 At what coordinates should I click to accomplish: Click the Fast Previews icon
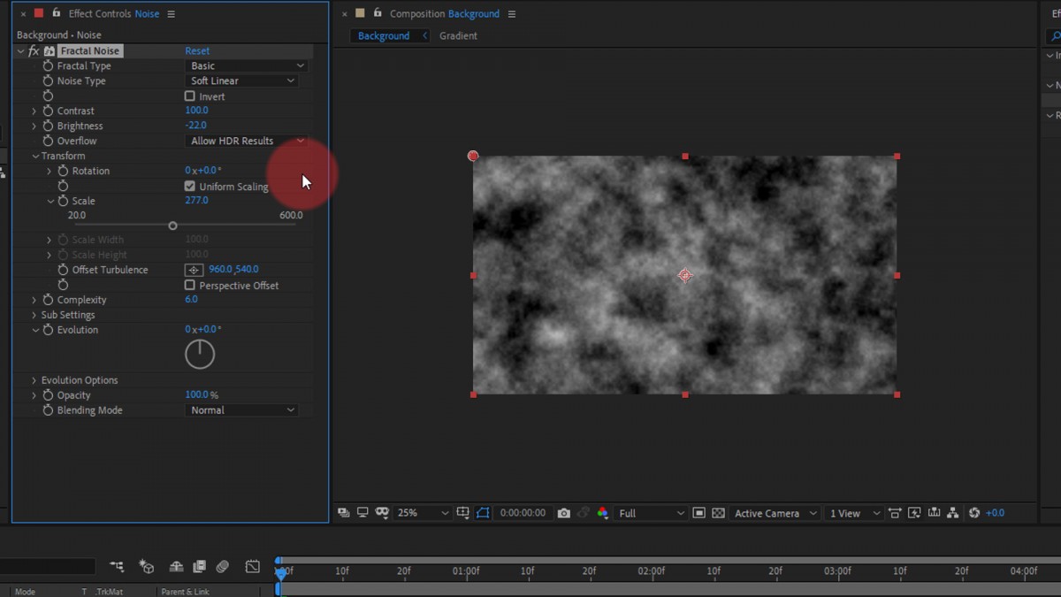[914, 513]
